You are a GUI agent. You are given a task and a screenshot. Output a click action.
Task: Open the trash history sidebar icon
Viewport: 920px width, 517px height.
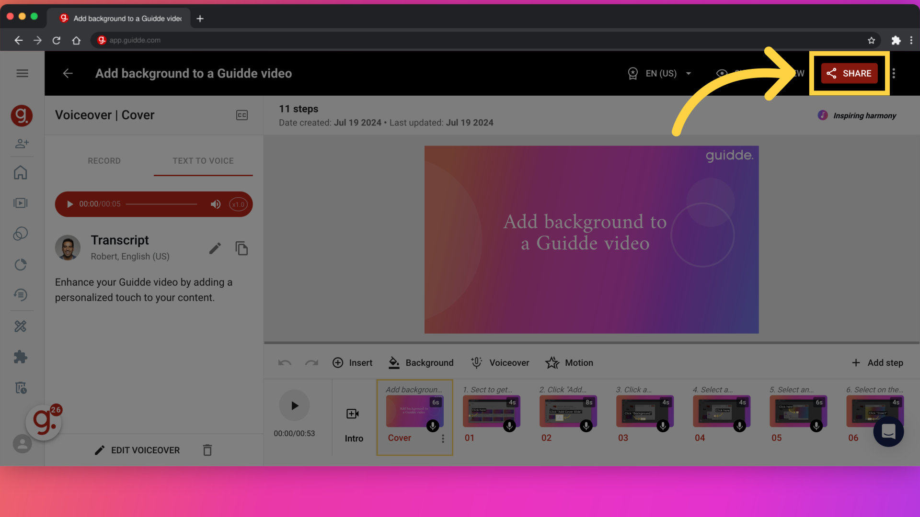pos(21,388)
